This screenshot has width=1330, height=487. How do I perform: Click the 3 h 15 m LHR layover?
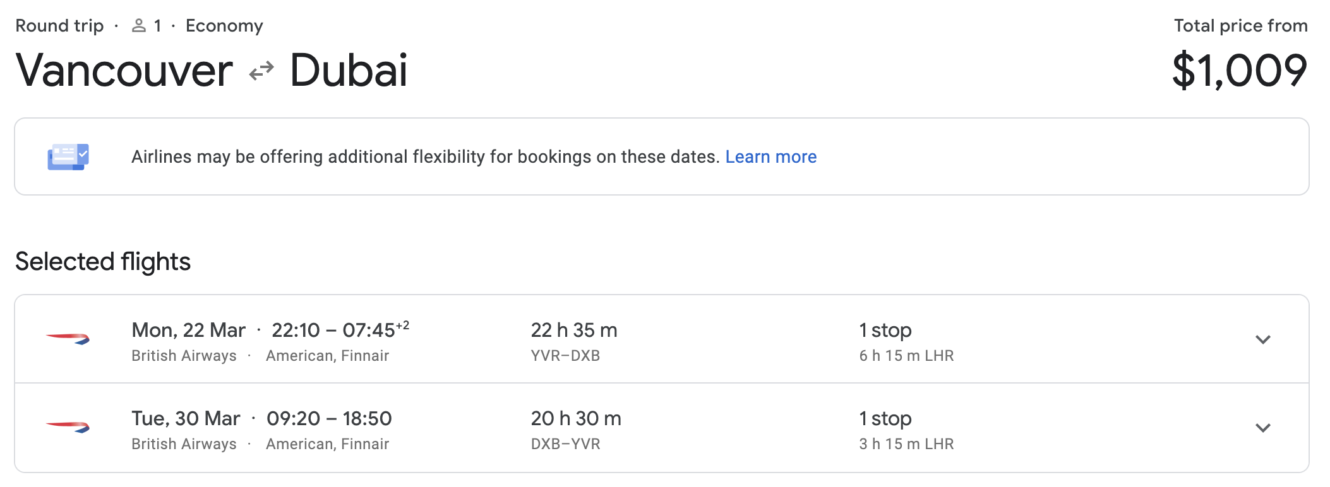(x=906, y=444)
